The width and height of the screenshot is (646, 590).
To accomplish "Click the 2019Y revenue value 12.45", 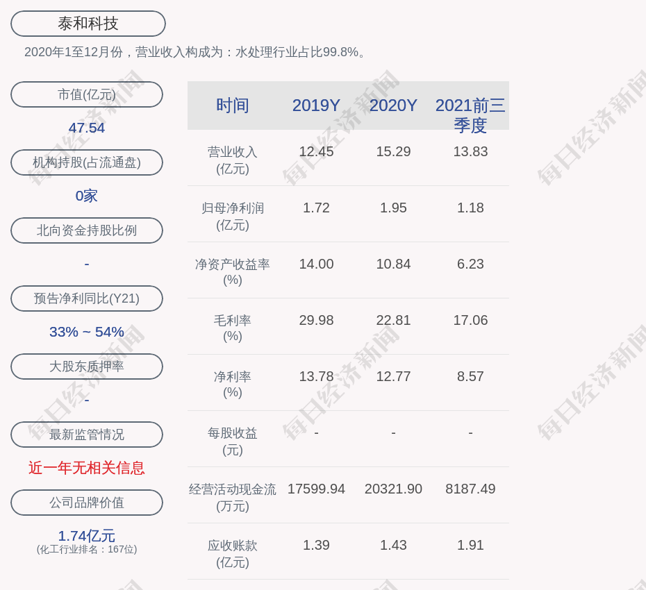I will (317, 151).
